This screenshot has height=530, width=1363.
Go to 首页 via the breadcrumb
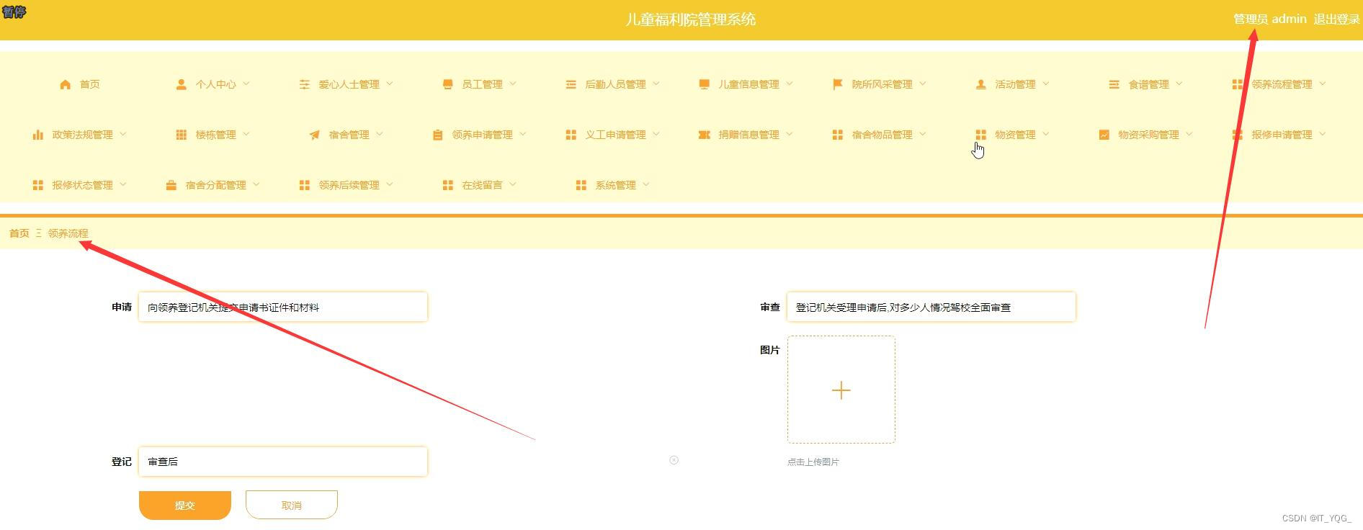[19, 233]
